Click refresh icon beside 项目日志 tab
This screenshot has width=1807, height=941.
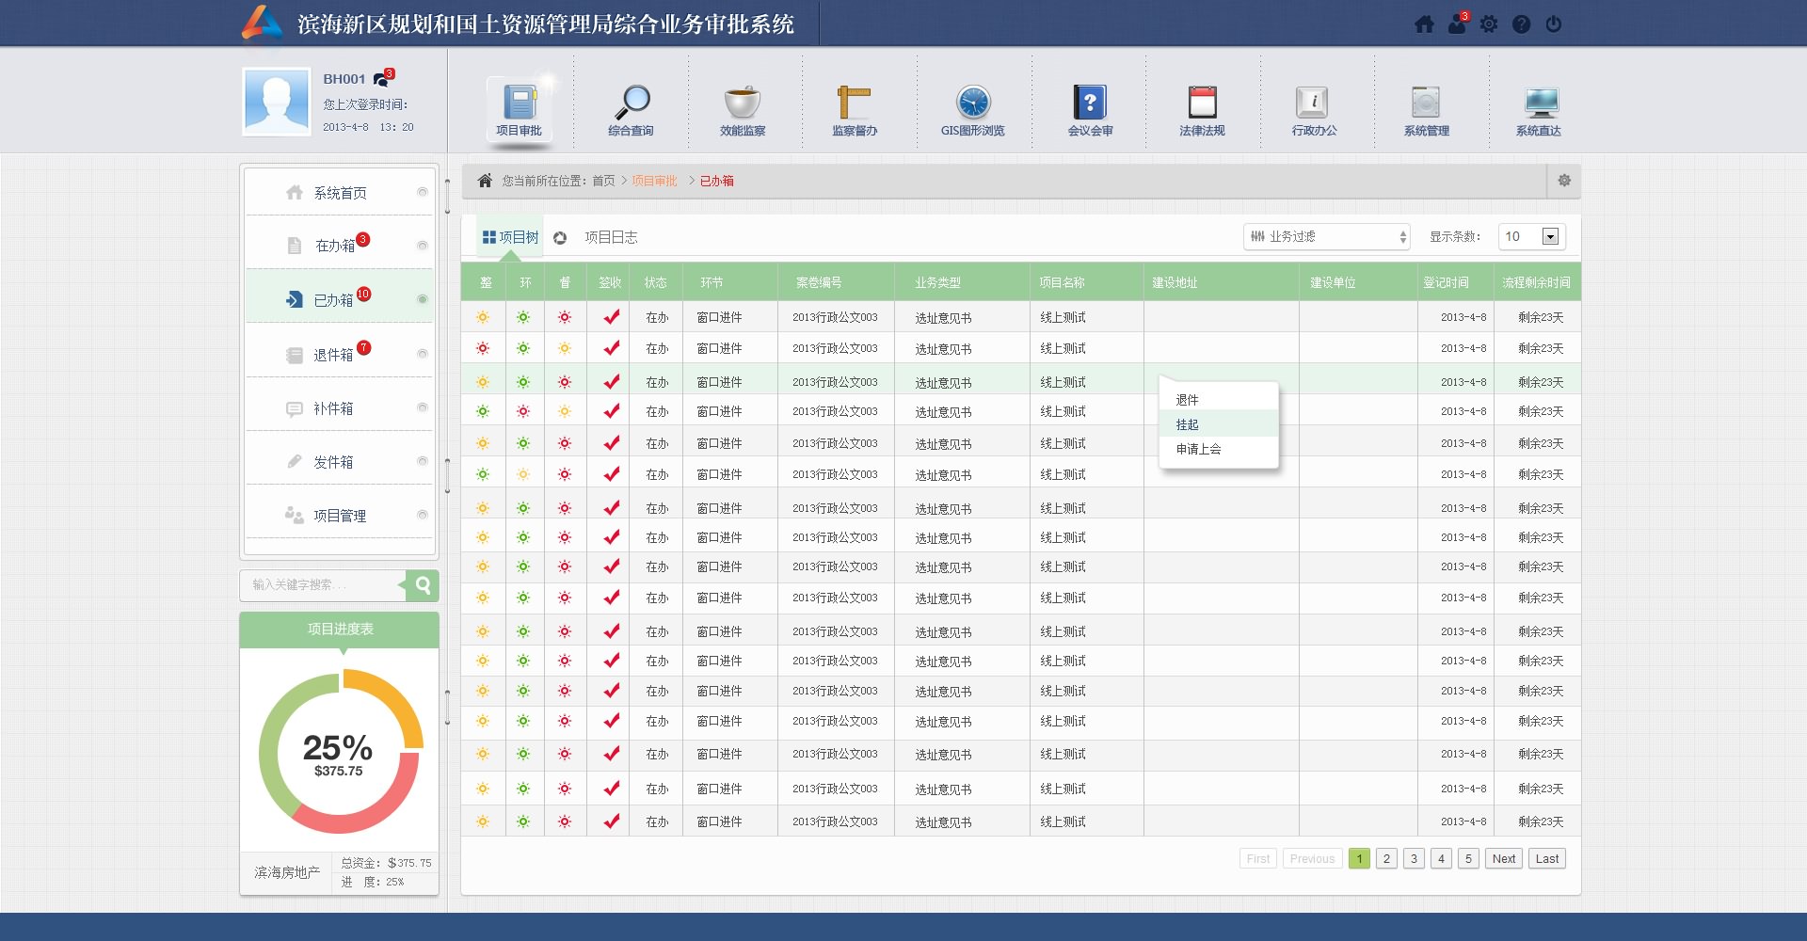pyautogui.click(x=560, y=238)
